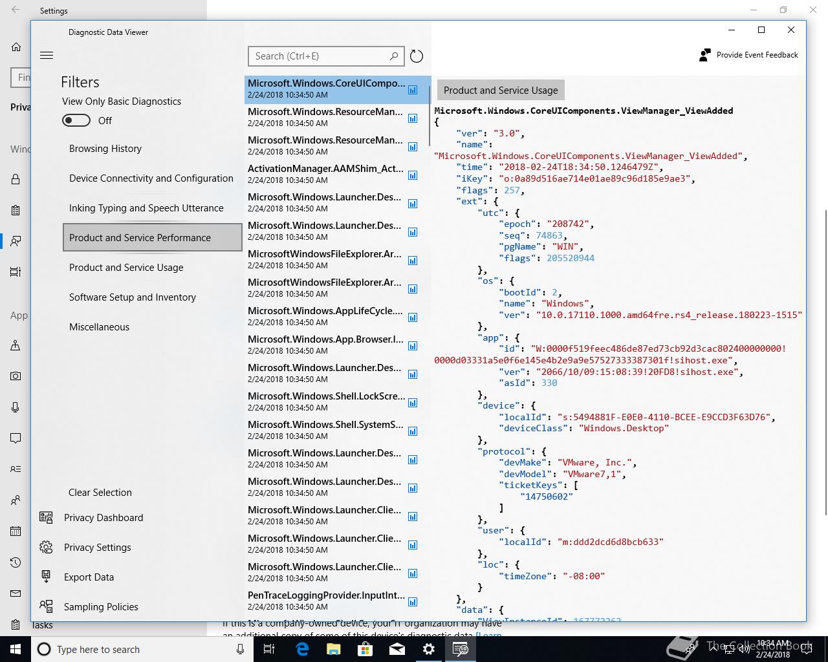Select Product and Service Performance filter
The image size is (828, 662).
point(153,237)
